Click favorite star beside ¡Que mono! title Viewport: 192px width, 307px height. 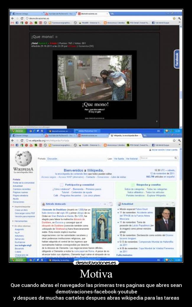pos(56,37)
